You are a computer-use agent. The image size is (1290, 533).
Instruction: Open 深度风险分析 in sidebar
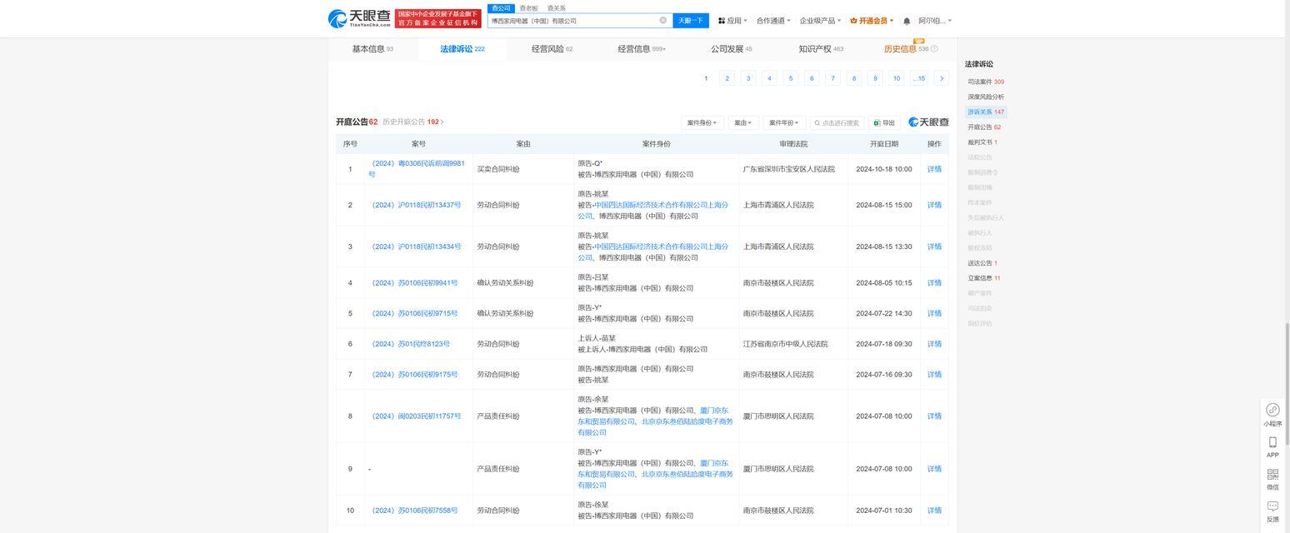(986, 97)
